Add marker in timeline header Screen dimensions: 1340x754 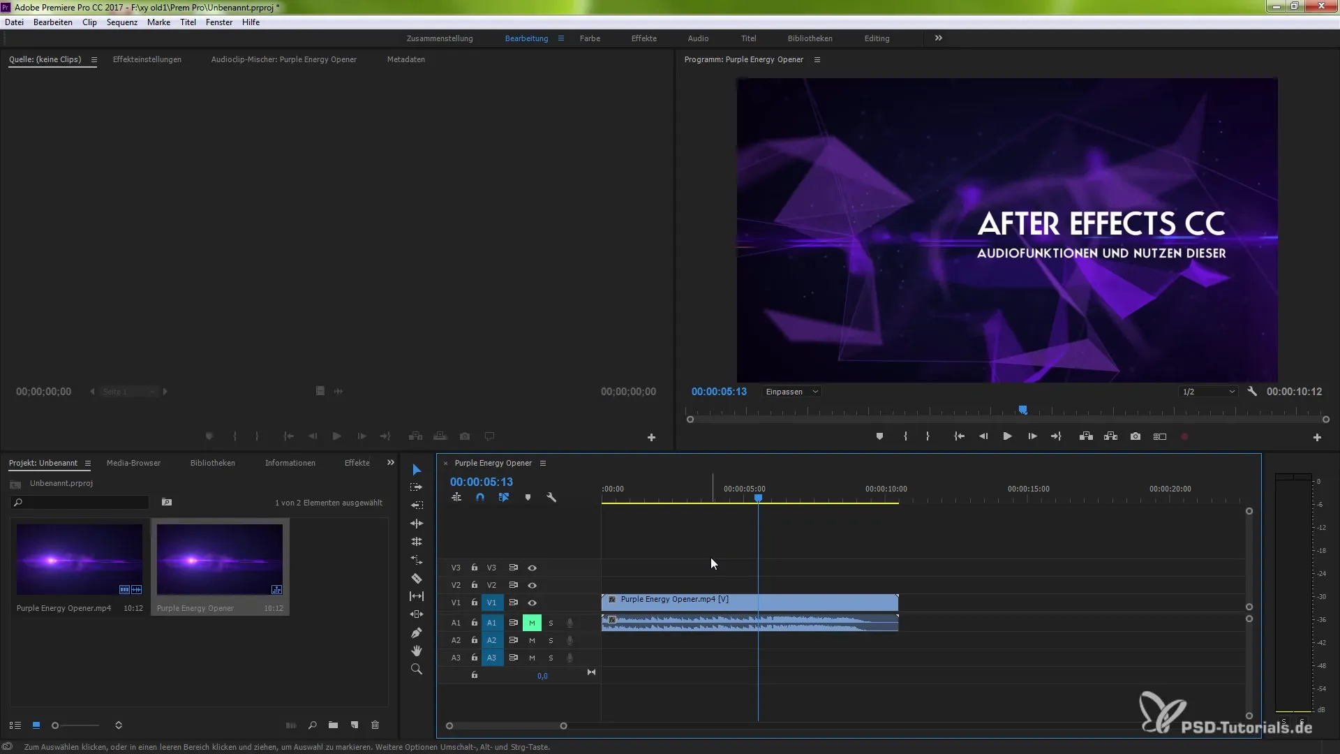tap(528, 497)
